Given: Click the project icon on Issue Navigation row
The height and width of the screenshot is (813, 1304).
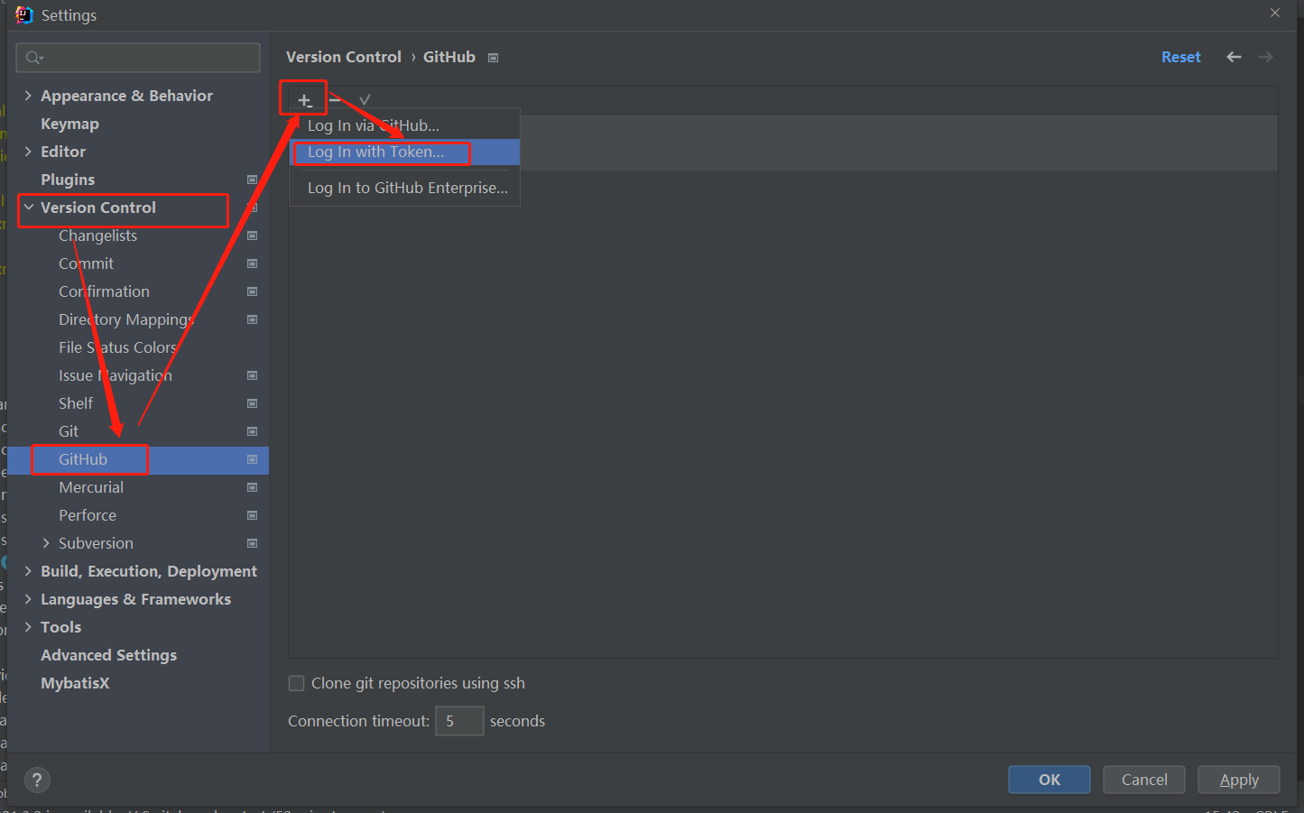Looking at the screenshot, I should point(253,375).
